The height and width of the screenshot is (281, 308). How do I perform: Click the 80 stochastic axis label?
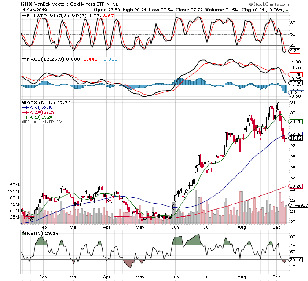click(293, 23)
